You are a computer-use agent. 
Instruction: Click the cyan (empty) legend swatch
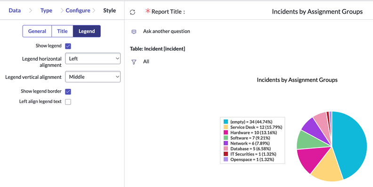click(226, 122)
